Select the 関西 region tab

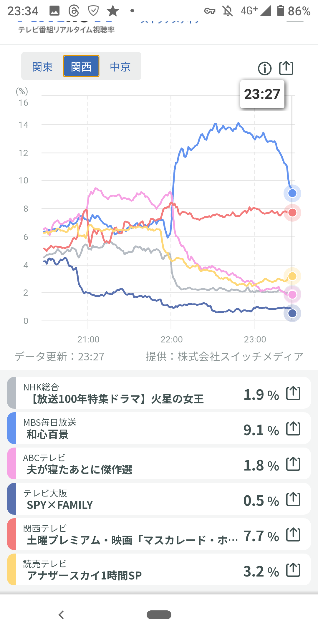point(81,67)
